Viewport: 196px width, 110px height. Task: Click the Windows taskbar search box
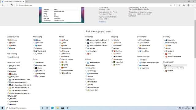click(x=22, y=108)
